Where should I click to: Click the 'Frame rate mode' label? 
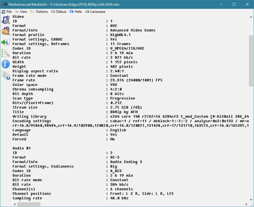(30, 75)
